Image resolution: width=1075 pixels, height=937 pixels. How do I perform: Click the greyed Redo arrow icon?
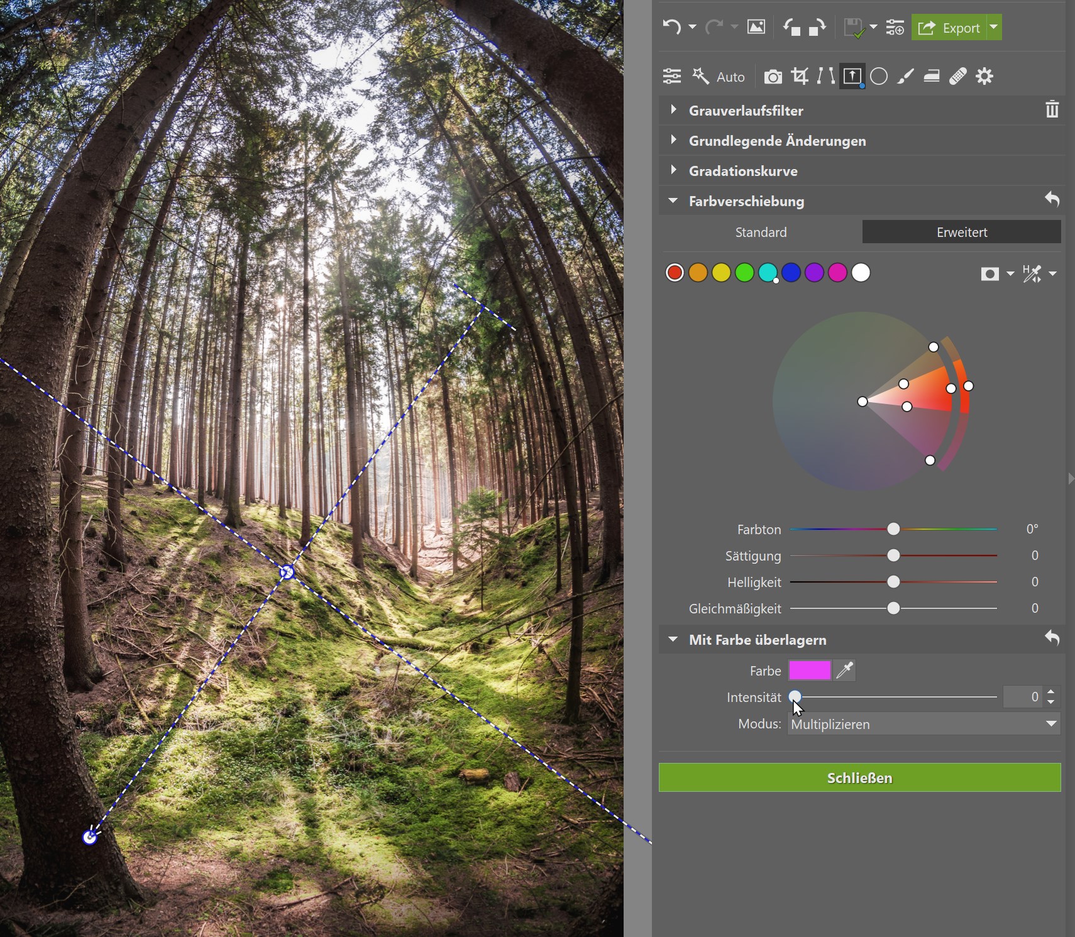(x=714, y=27)
